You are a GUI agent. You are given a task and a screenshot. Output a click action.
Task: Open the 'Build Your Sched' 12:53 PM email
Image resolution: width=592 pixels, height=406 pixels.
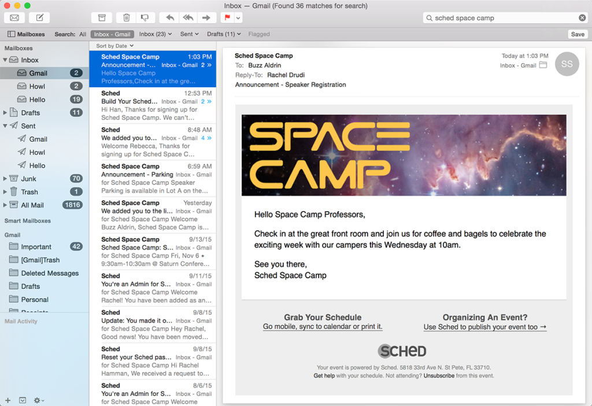(153, 105)
